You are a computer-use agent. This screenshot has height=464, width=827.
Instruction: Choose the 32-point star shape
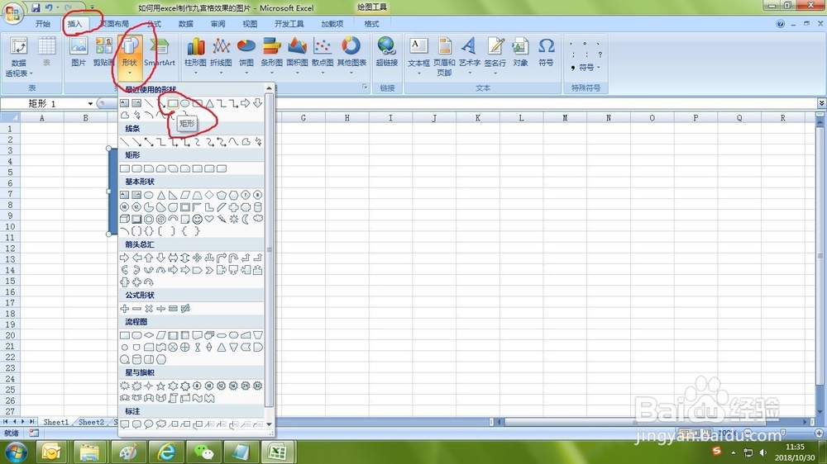point(258,386)
